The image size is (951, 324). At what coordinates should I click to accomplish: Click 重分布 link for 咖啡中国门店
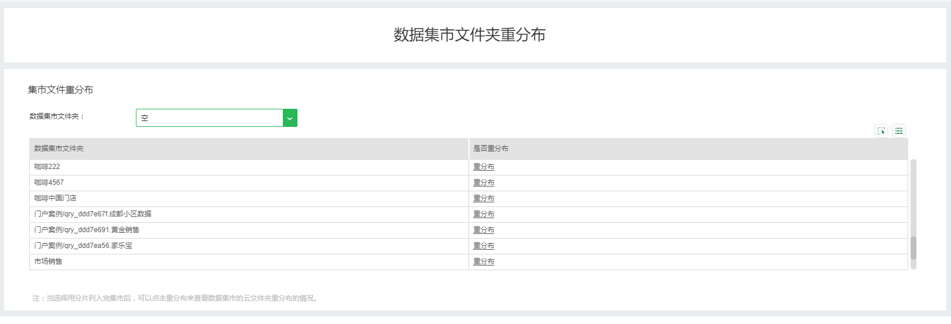(484, 199)
